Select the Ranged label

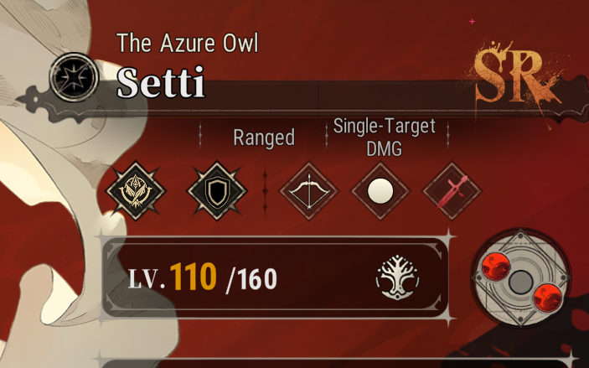pos(264,138)
